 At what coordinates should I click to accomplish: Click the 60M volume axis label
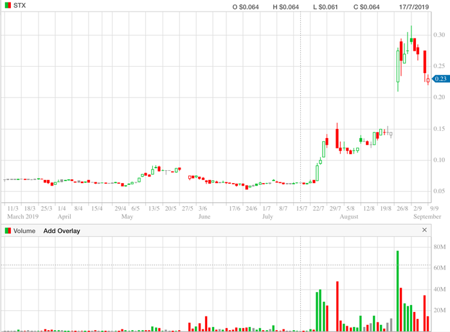(x=440, y=268)
